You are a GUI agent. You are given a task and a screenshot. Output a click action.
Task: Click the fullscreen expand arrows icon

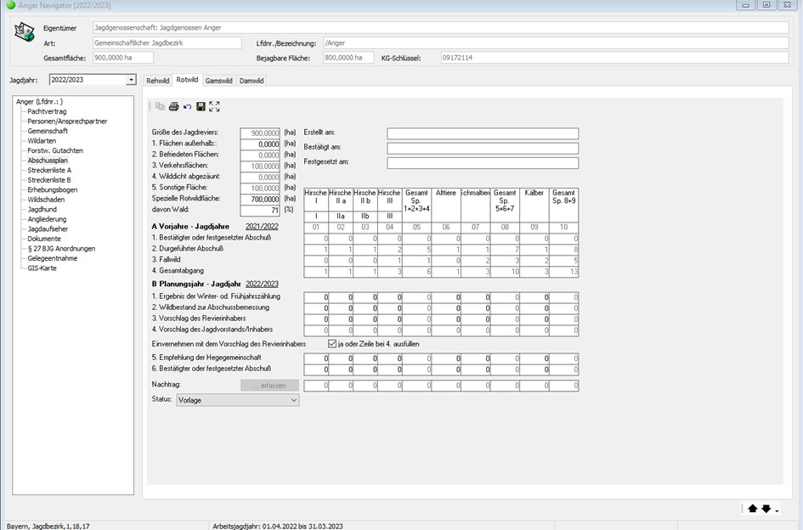click(214, 106)
